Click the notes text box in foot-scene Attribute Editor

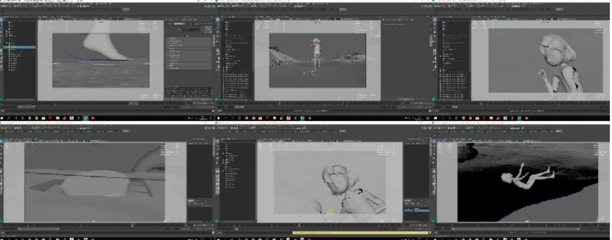click(x=189, y=92)
